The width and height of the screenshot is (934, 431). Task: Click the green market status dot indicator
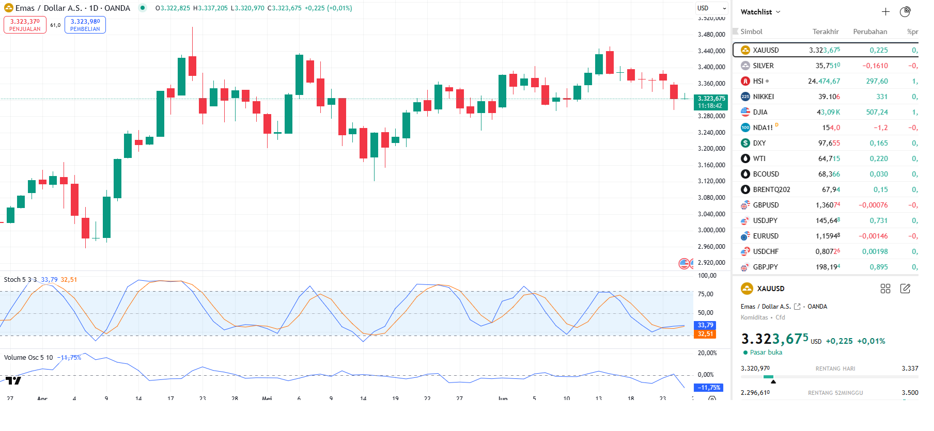[x=143, y=8]
